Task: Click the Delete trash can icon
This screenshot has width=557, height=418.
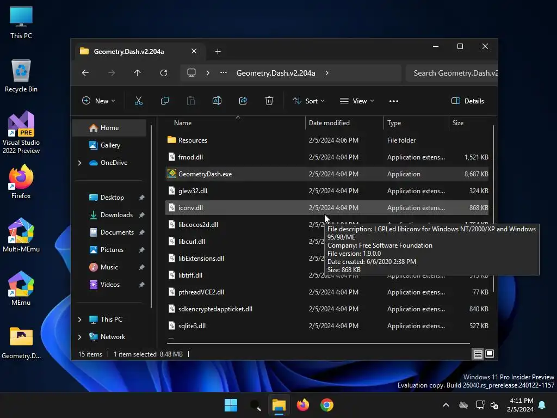Action: [x=269, y=101]
